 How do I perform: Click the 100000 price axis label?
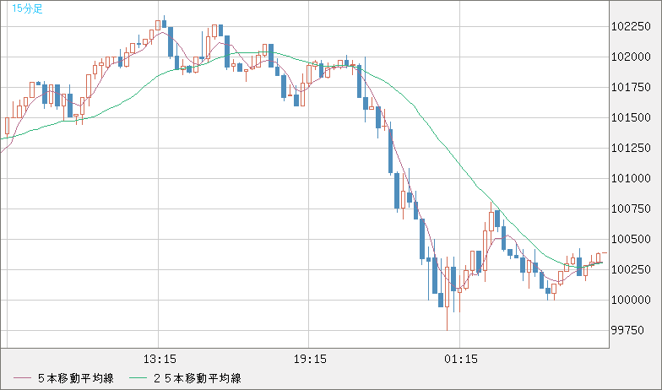[x=631, y=301]
